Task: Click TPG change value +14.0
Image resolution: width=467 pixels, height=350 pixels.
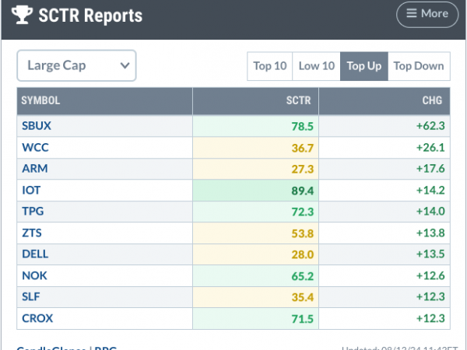Action: (430, 212)
